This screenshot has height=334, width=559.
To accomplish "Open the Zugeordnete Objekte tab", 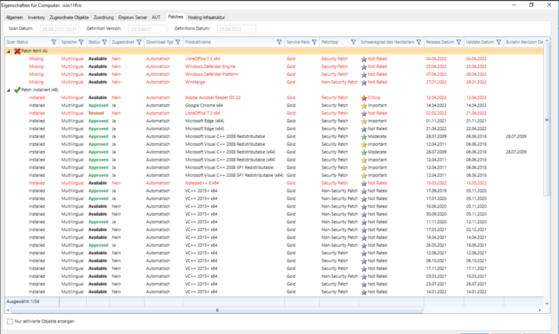I will pyautogui.click(x=69, y=17).
